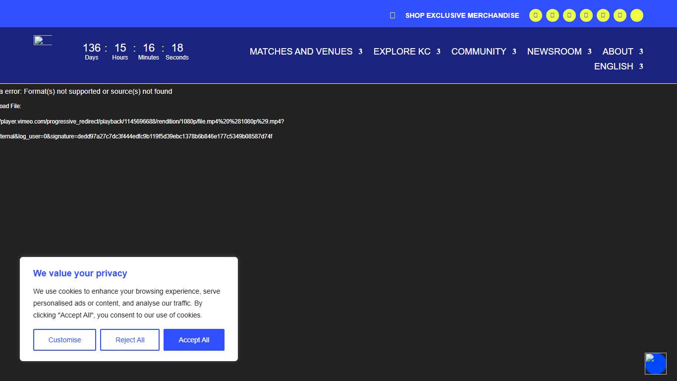Open the Matches and Venues menu
The width and height of the screenshot is (677, 381).
(x=301, y=52)
